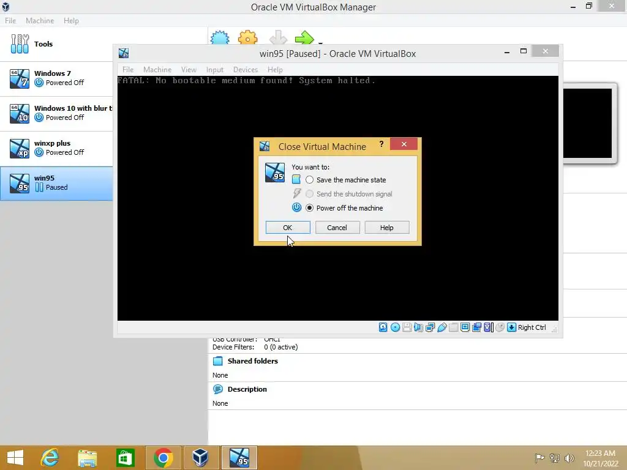Image resolution: width=627 pixels, height=470 pixels.
Task: Click OK in Close Virtual Machine dialog
Action: [288, 228]
